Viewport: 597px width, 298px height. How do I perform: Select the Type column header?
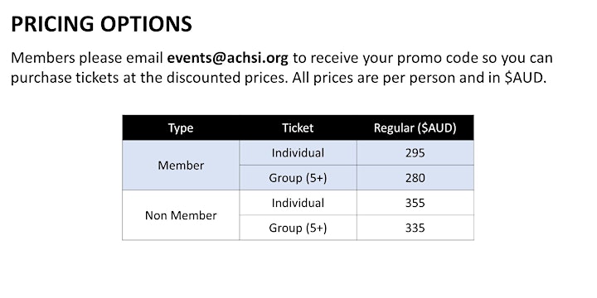pos(181,128)
